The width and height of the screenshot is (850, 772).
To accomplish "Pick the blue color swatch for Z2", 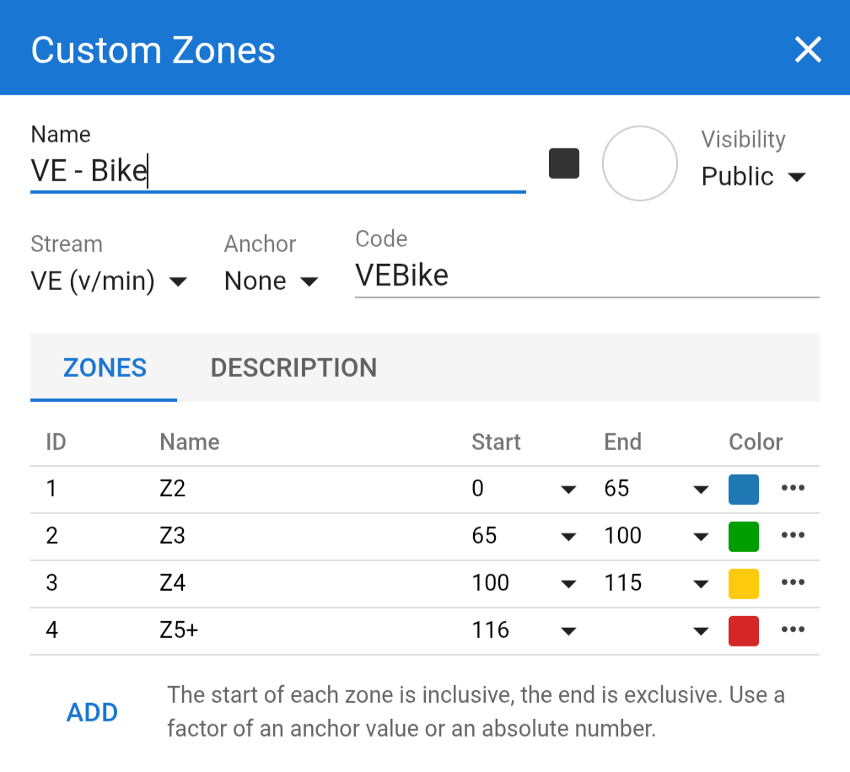I will click(x=743, y=490).
